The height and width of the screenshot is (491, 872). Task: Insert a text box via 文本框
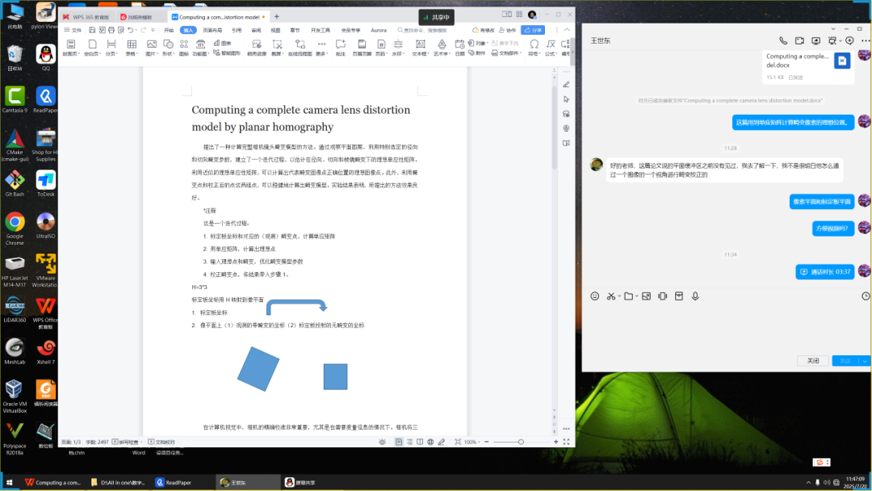pyautogui.click(x=420, y=48)
